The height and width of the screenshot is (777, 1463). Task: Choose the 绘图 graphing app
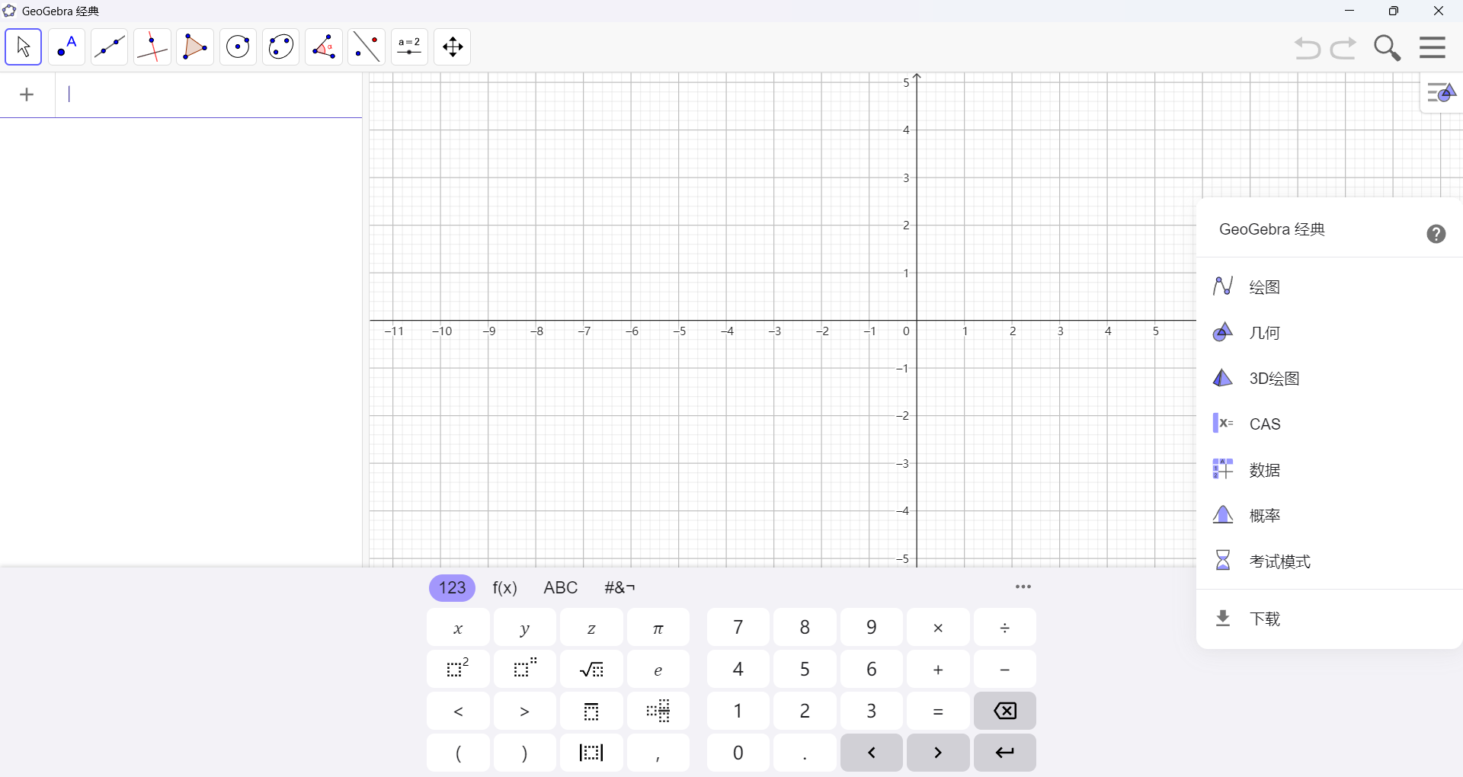[1329, 287]
